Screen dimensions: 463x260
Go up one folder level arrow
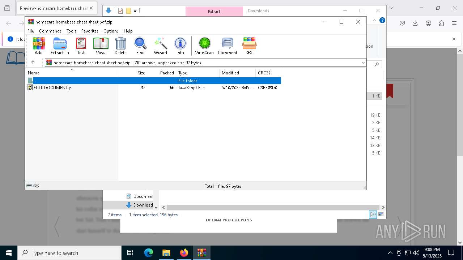[x=33, y=62]
